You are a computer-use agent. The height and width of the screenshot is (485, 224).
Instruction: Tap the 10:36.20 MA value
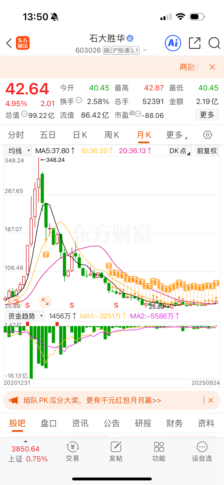[97, 151]
